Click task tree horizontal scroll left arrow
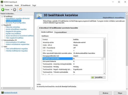 click(2, 88)
